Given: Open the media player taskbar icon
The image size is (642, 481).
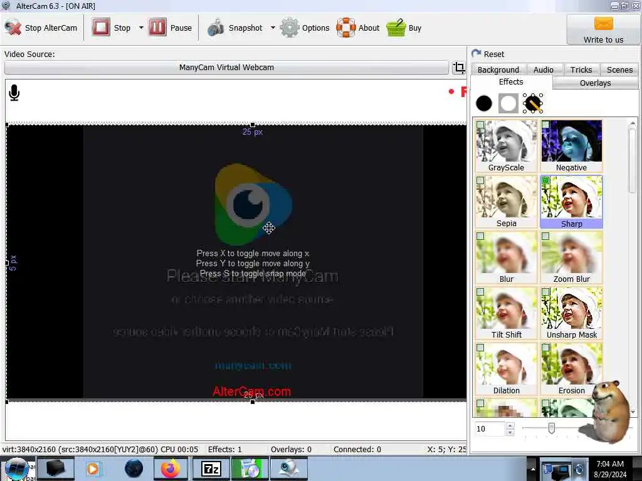Looking at the screenshot, I should 93,468.
